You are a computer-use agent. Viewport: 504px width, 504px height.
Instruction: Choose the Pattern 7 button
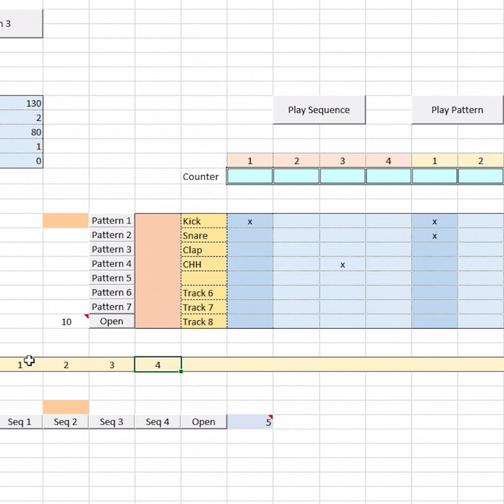[112, 307]
